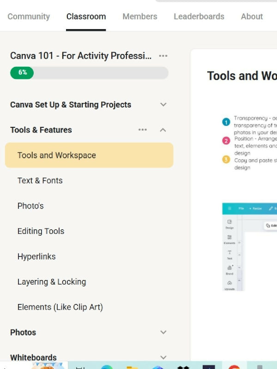Image resolution: width=277 pixels, height=369 pixels.
Task: Open the Hyperlinks lesson
Action: (36, 256)
